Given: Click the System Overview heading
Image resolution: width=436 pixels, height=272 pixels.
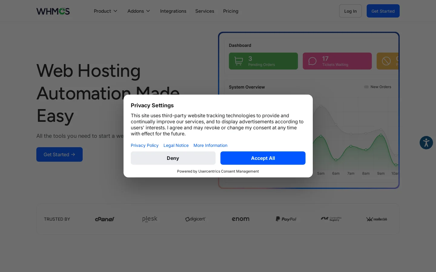Looking at the screenshot, I should click(247, 87).
